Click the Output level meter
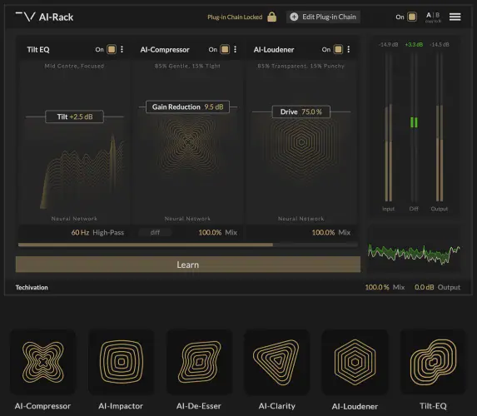 (440, 127)
